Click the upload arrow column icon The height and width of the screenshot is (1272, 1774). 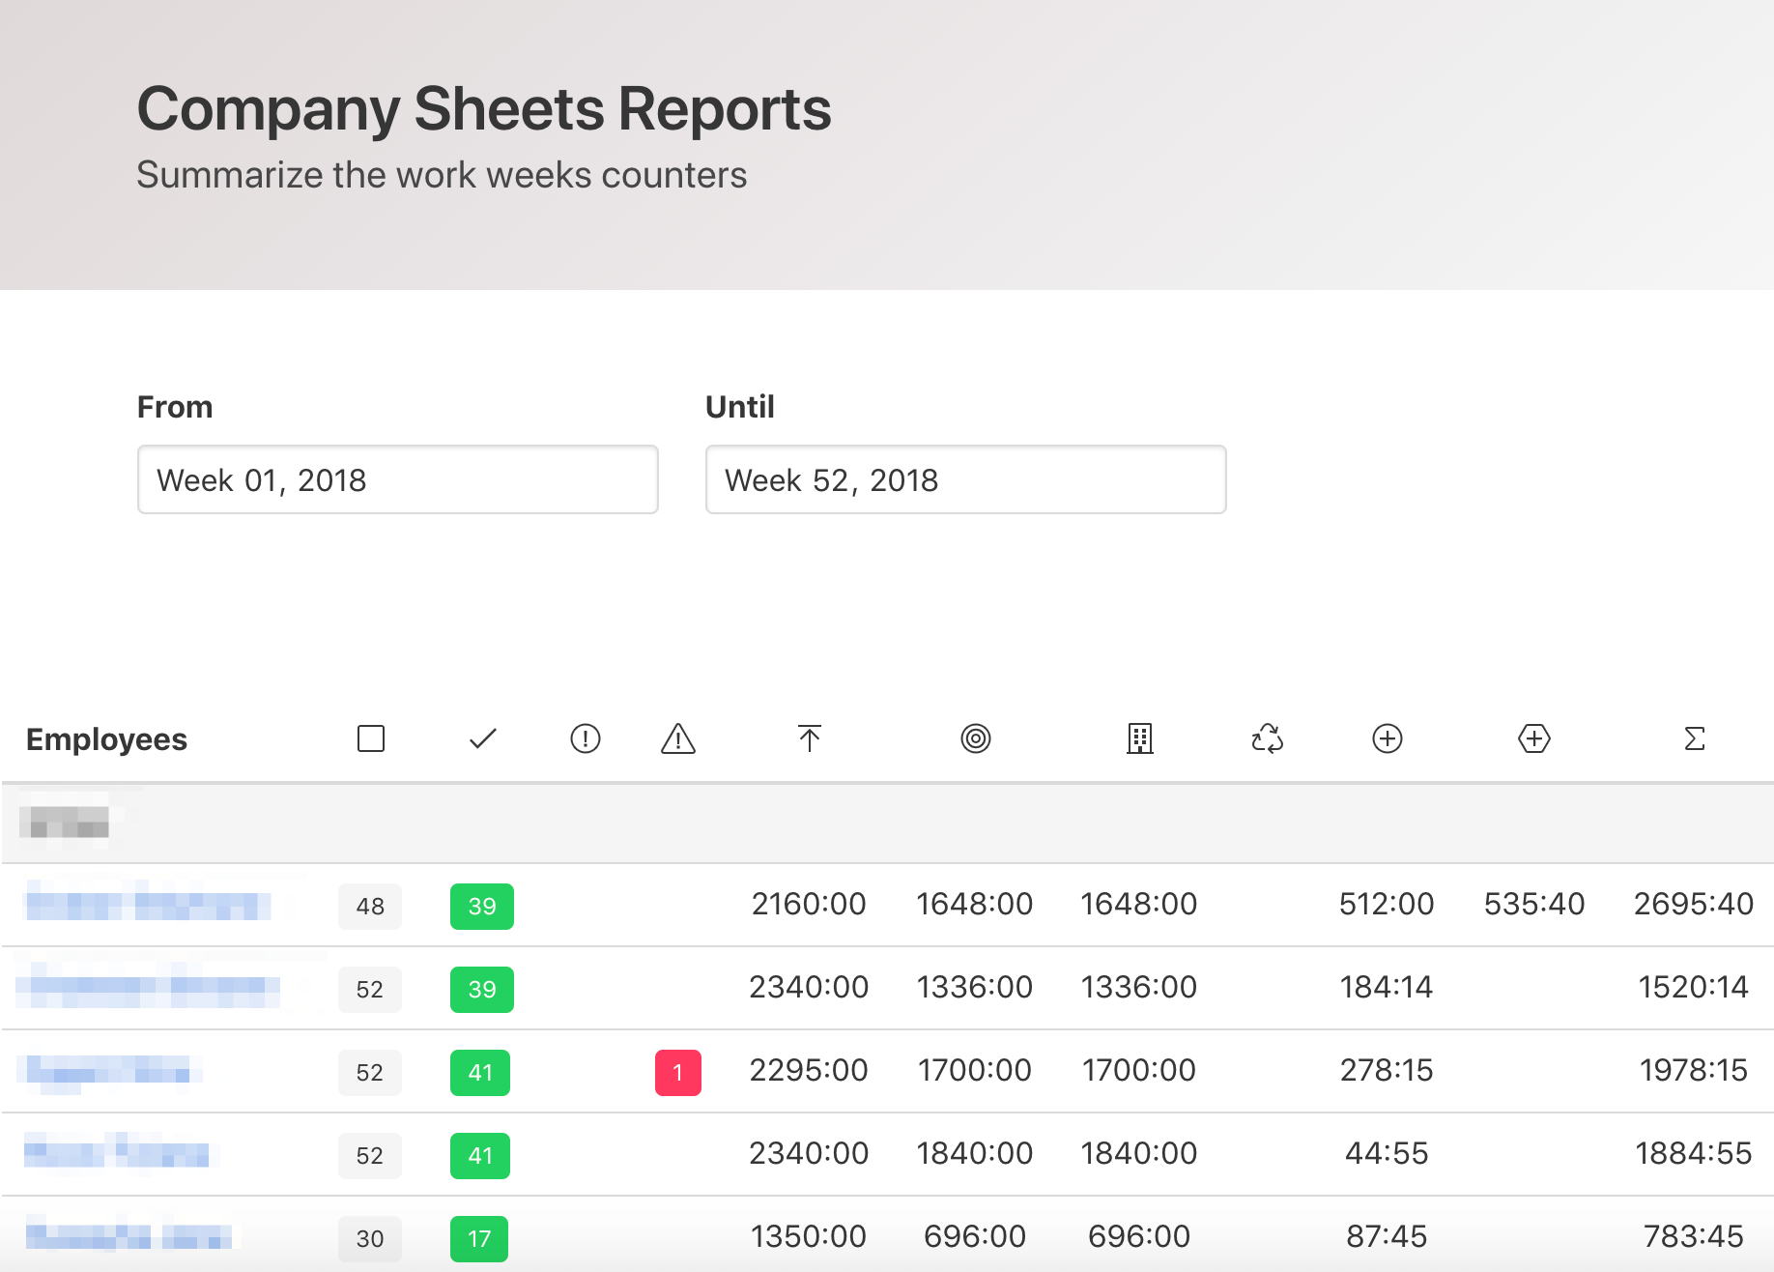809,738
